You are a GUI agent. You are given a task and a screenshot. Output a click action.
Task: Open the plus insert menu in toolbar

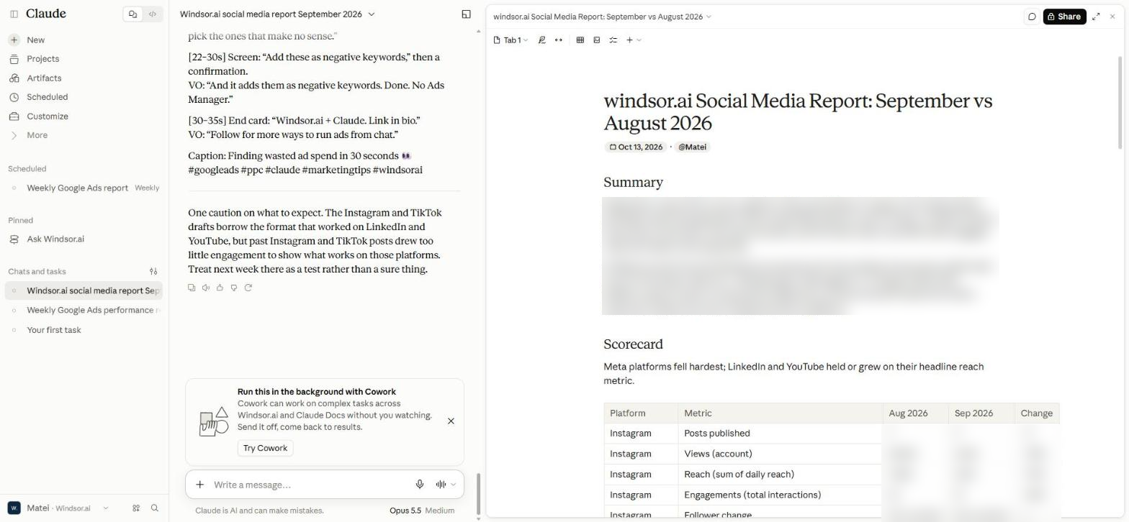pos(633,40)
